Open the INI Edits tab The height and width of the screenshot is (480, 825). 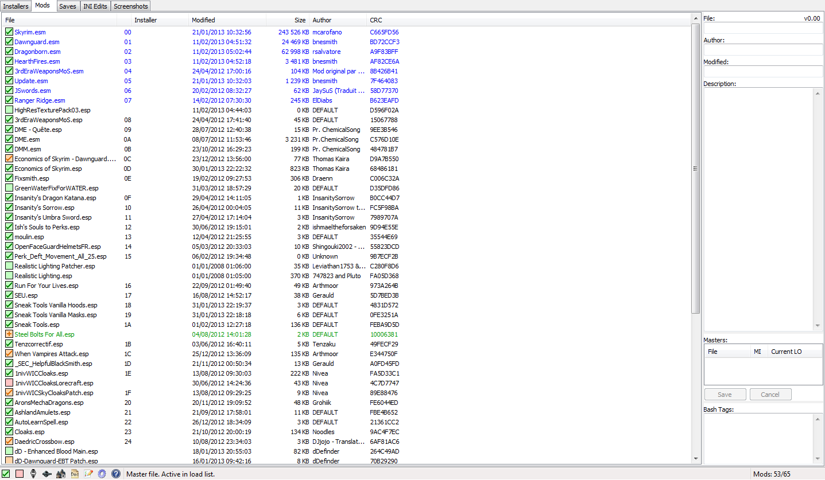point(95,6)
